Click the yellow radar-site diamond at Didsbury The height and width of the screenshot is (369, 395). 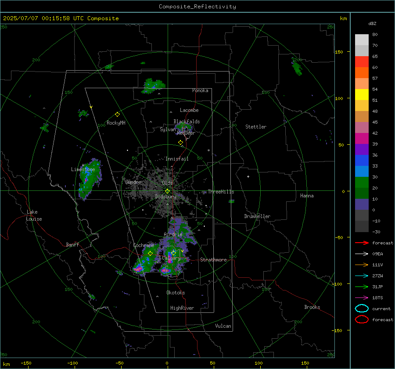click(167, 191)
